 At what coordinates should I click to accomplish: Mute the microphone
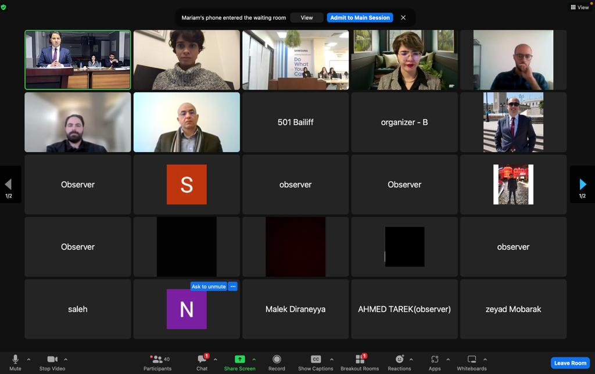coord(16,362)
